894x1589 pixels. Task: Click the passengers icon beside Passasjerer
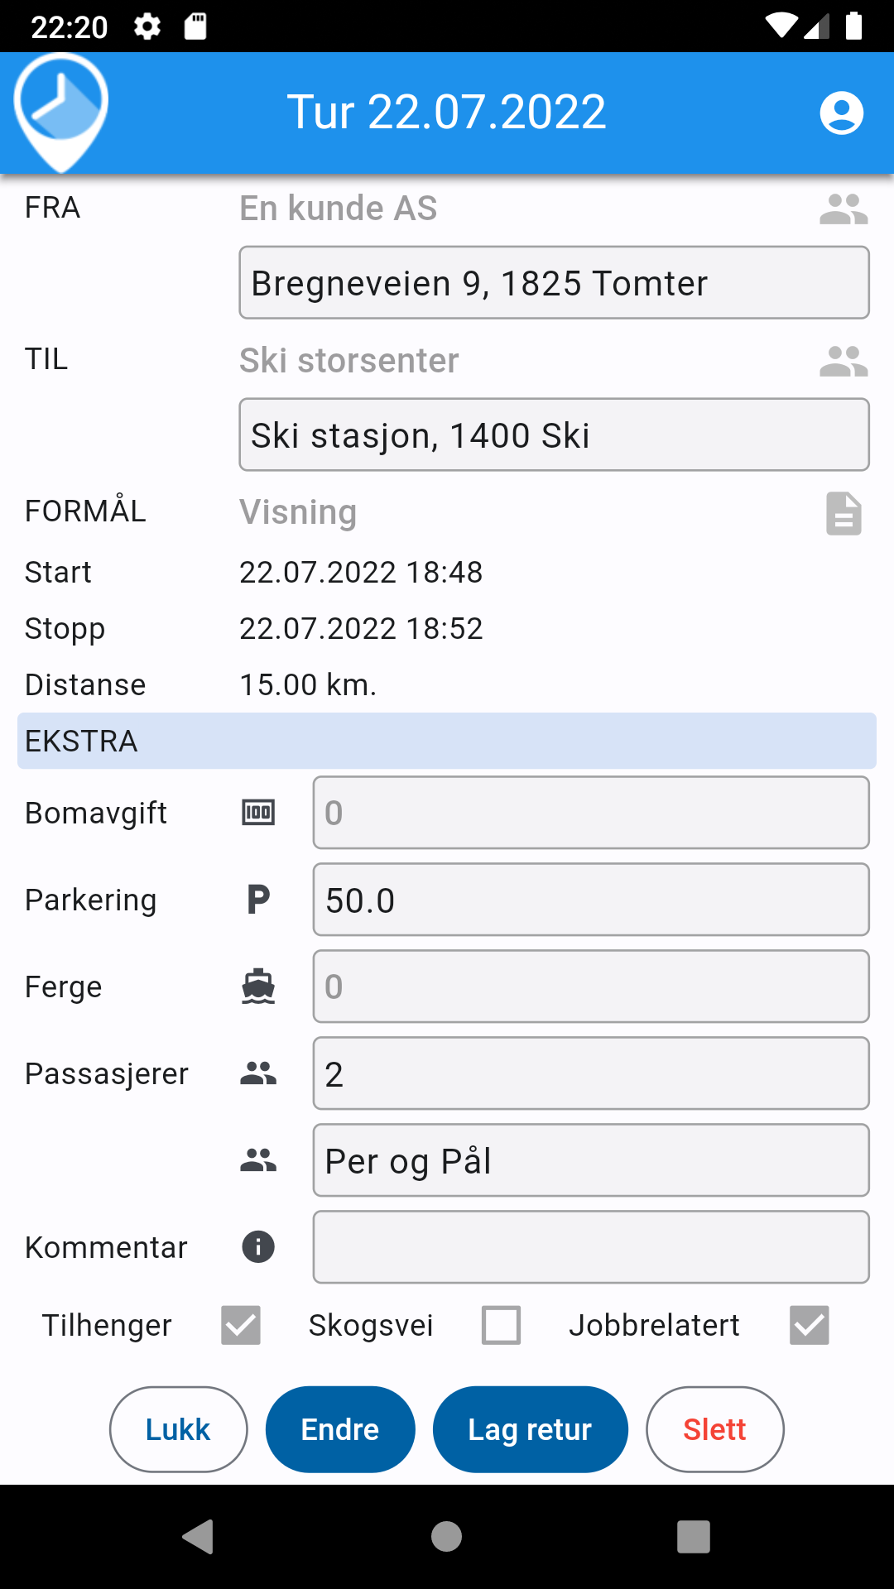257,1073
